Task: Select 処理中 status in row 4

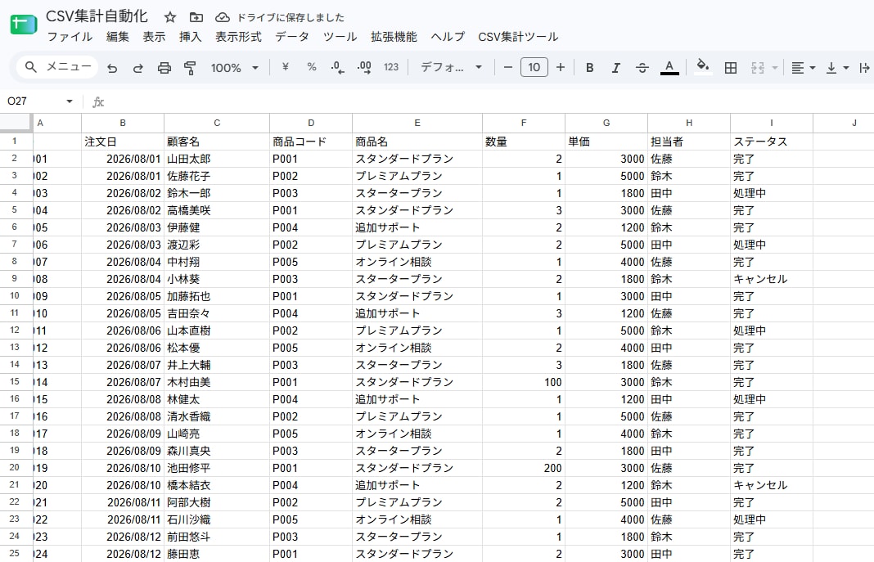Action: tap(772, 193)
